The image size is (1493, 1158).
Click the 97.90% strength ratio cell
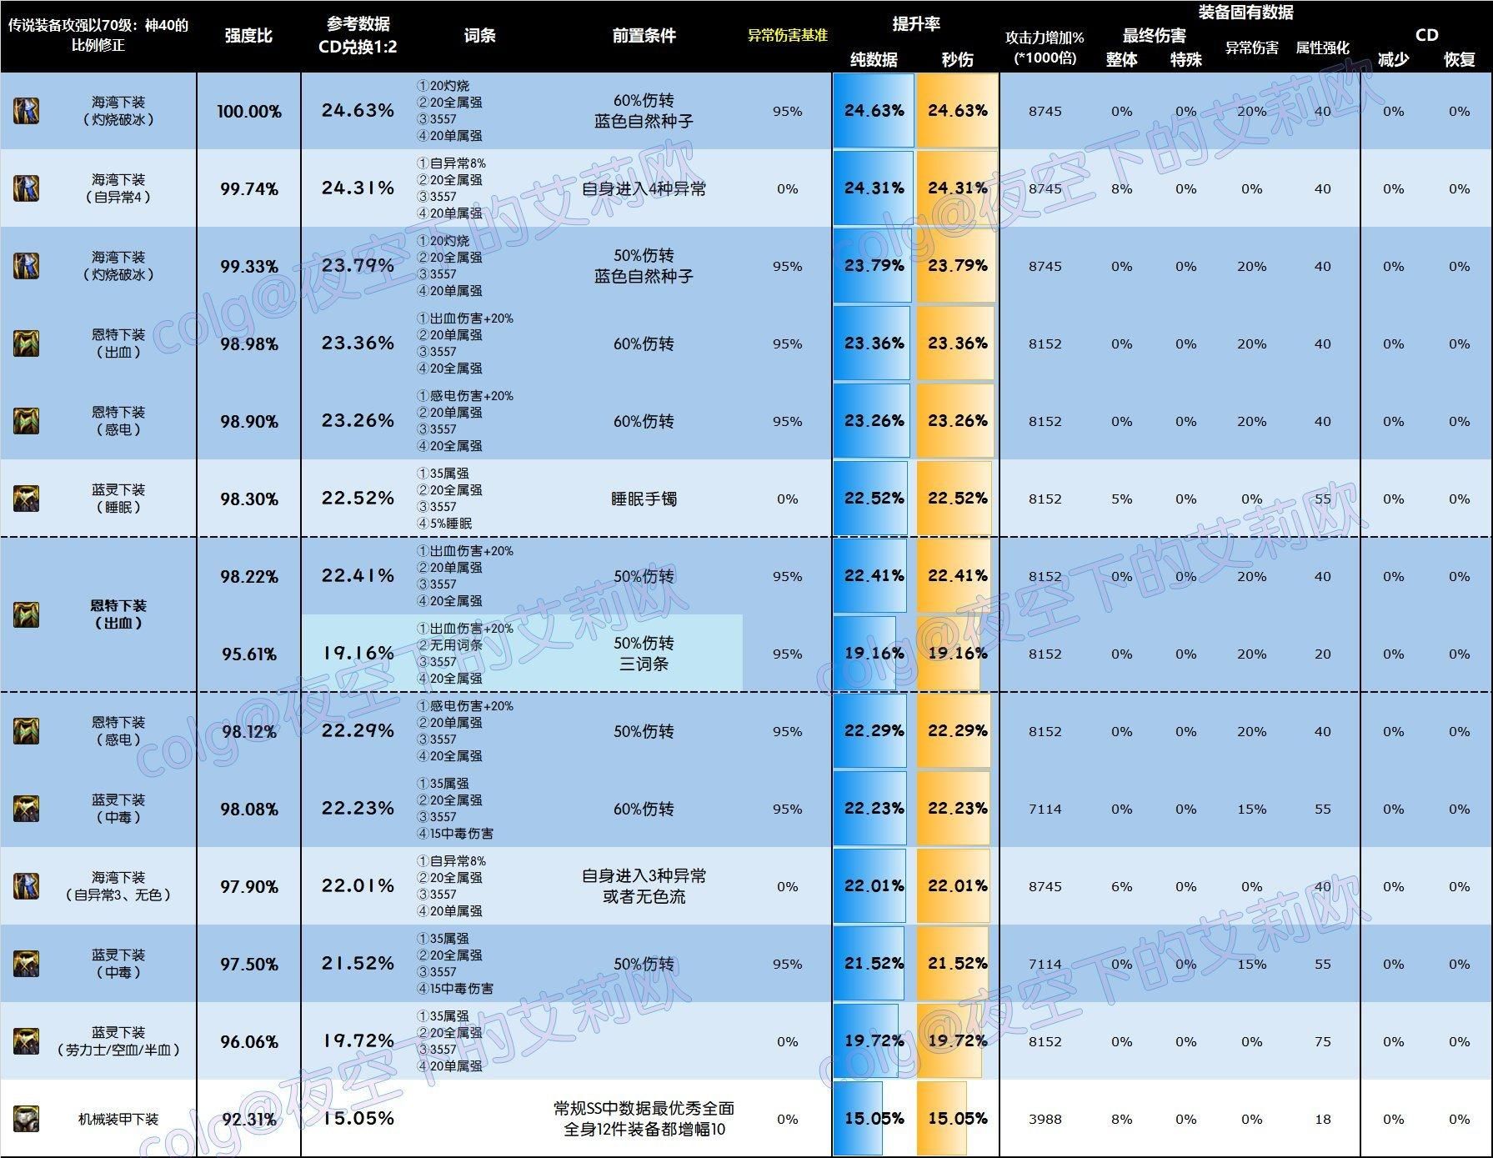(248, 886)
